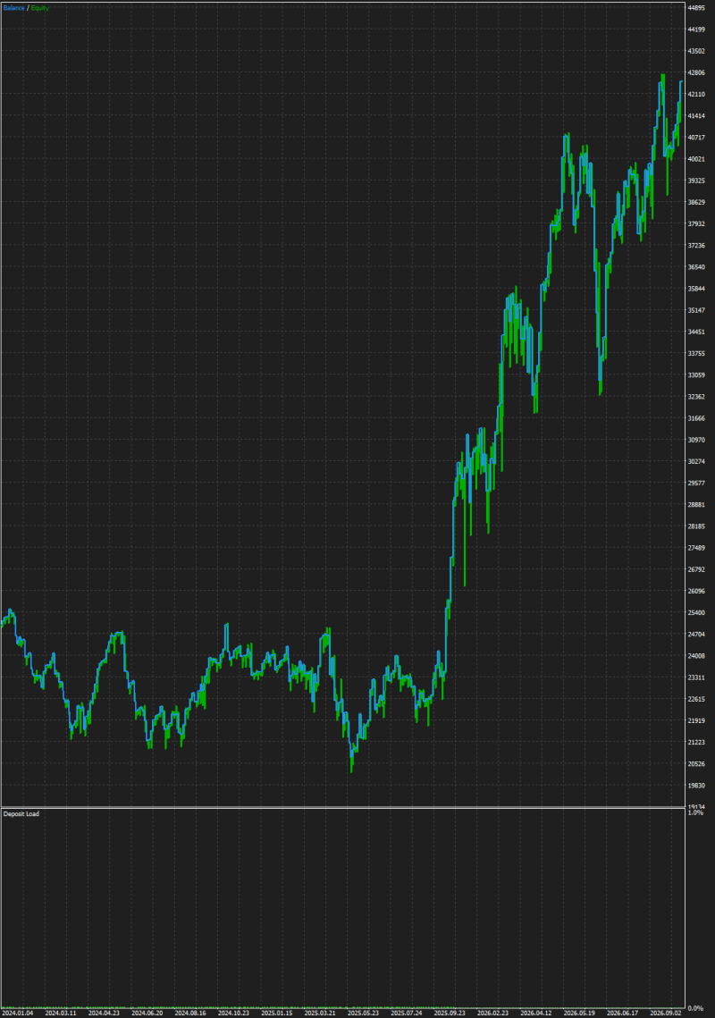The width and height of the screenshot is (715, 1018).
Task: Select the 21223 axis value
Action: pos(696,742)
